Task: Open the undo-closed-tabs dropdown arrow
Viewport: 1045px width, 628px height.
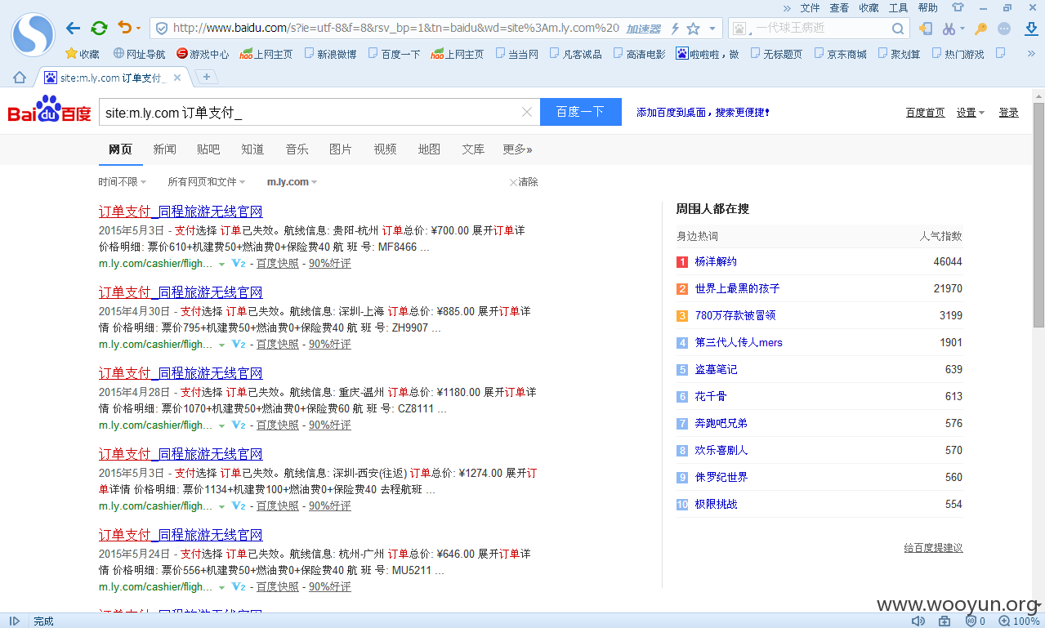Action: [138, 29]
